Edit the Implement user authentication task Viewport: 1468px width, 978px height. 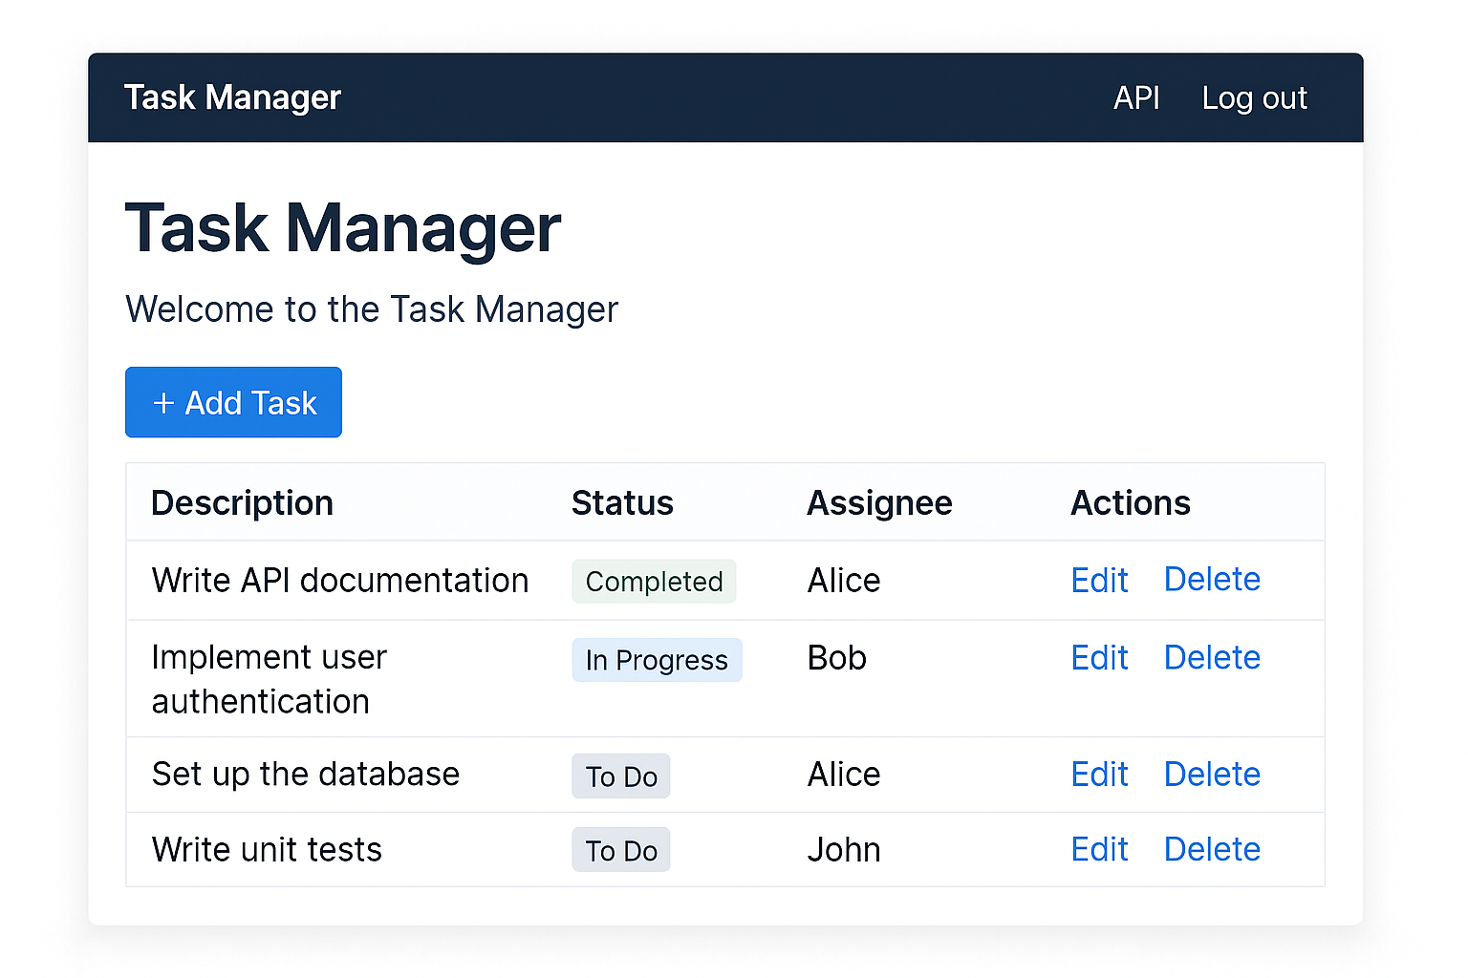point(1099,658)
